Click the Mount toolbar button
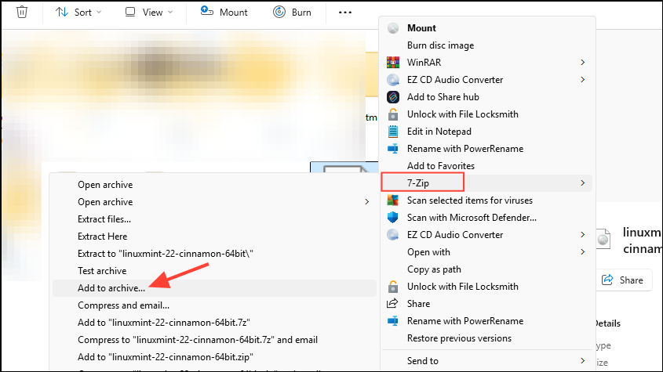Screen dimensions: 663x372 click(224, 13)
